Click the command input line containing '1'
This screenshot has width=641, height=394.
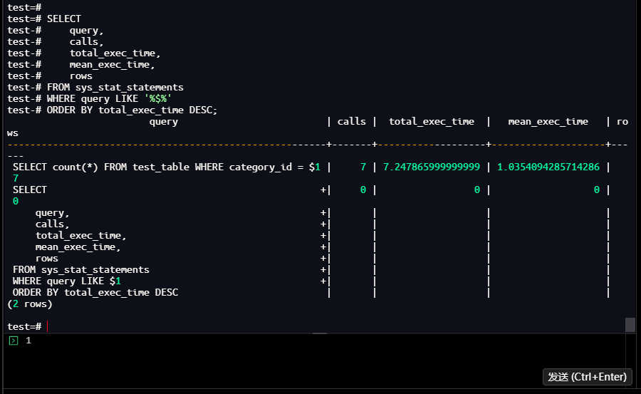[314, 341]
